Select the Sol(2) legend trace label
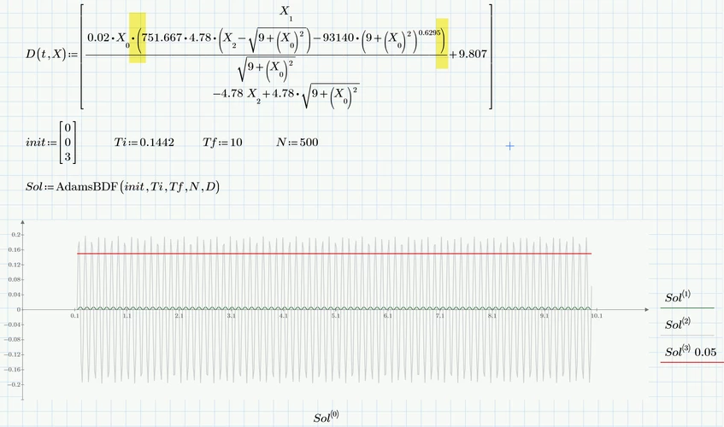The image size is (724, 427). [x=678, y=324]
